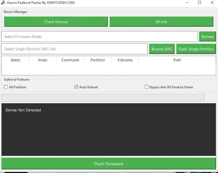
Task: Sort by the Index column header
Action: [x=43, y=60]
